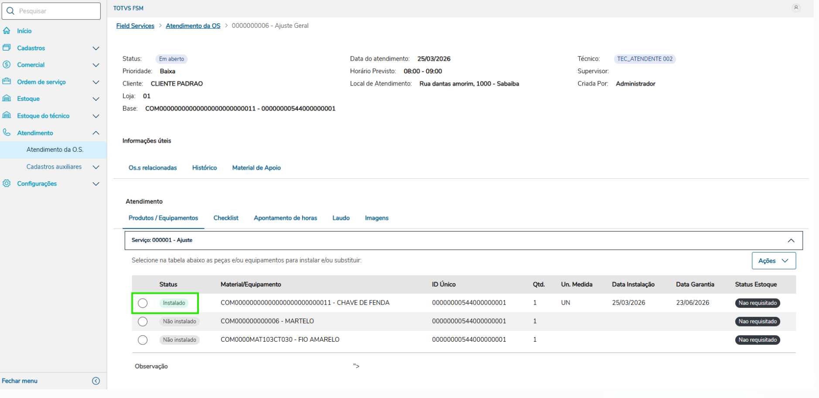This screenshot has width=819, height=398.
Task: Select the MARTELO row radio button
Action: tap(143, 322)
